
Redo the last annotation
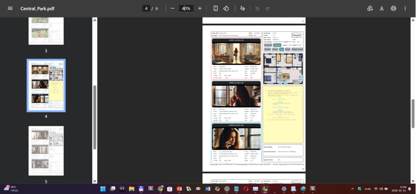(268, 9)
